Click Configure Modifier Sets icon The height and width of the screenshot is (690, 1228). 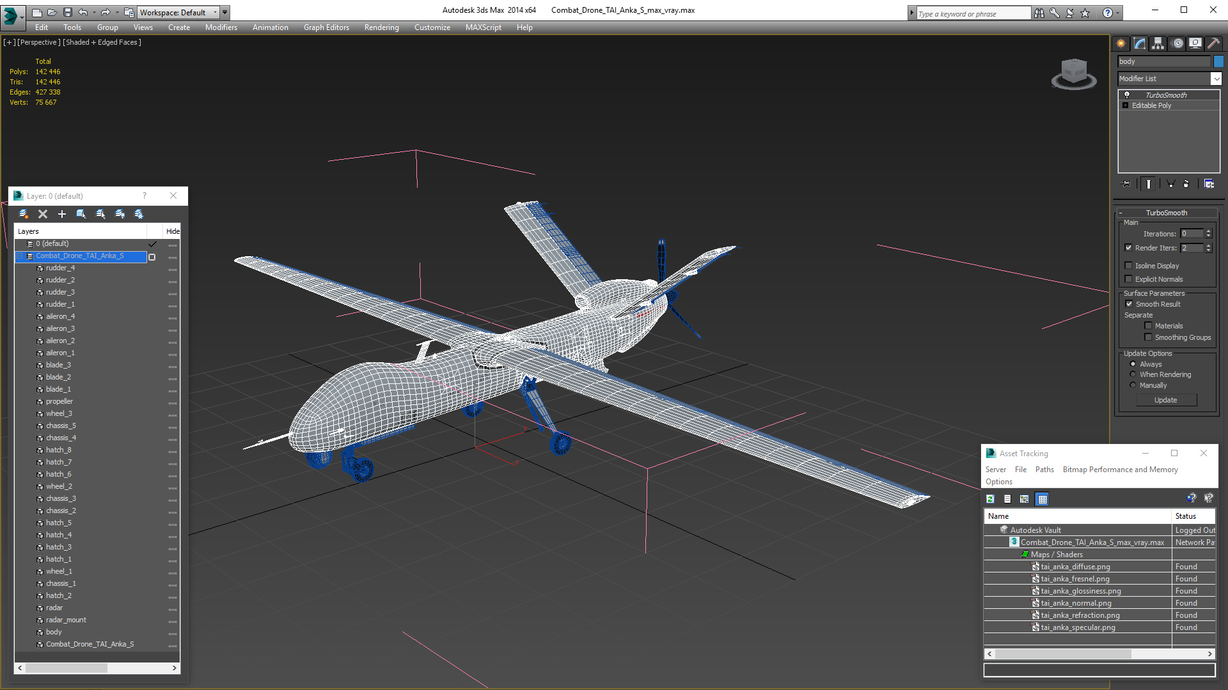1209,184
